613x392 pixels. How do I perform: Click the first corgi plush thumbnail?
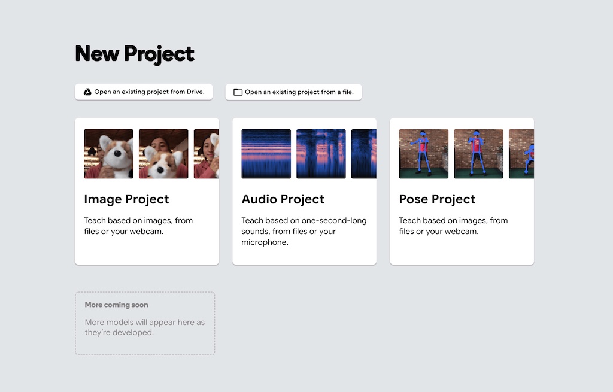point(108,154)
